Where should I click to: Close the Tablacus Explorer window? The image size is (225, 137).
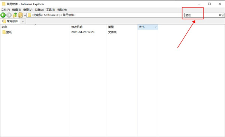[220, 4]
